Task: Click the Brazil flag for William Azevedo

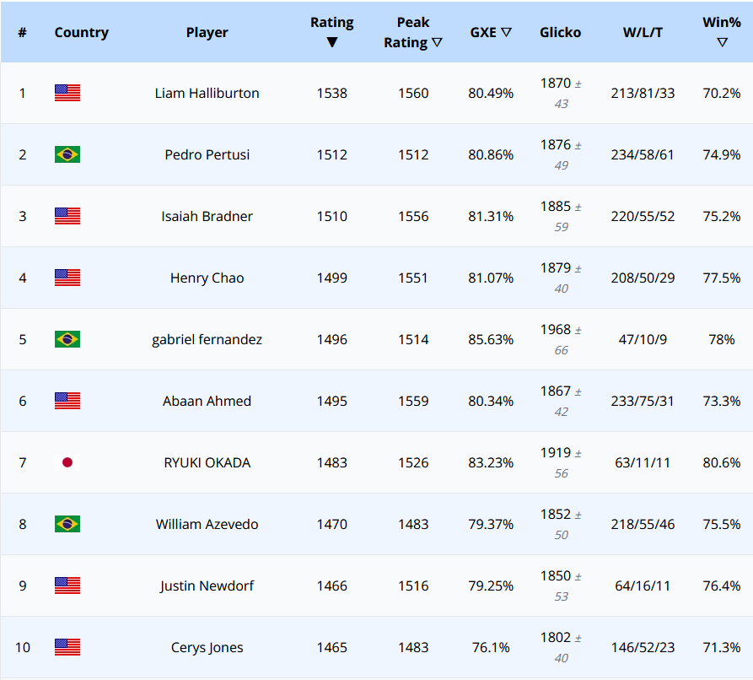Action: (x=67, y=524)
